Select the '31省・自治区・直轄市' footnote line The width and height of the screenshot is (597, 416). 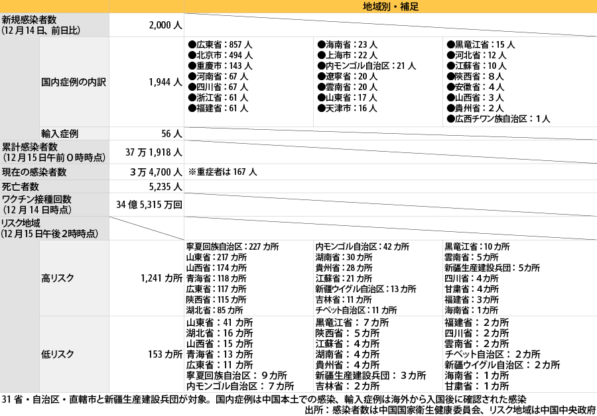(264, 399)
